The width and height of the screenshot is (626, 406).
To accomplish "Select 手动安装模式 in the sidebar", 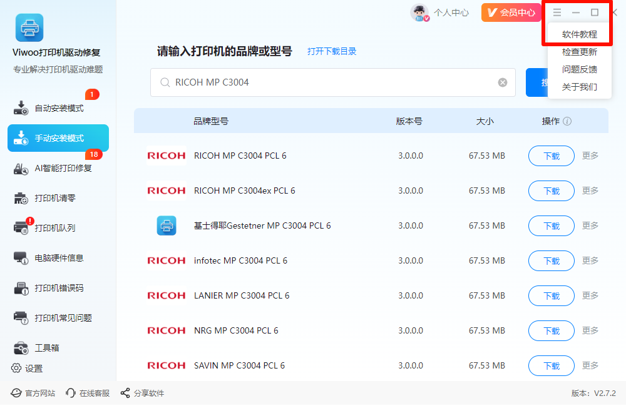I will (58, 138).
